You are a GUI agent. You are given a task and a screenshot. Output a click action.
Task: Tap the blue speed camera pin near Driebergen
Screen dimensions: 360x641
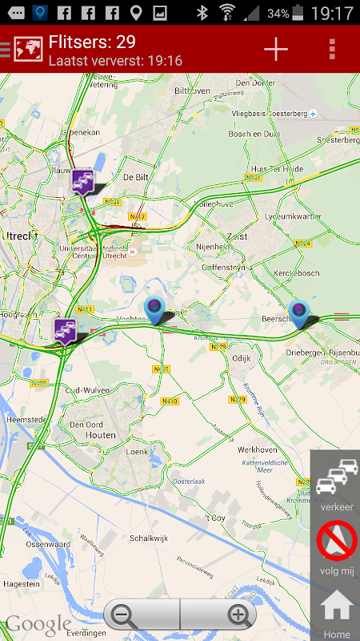(x=299, y=314)
